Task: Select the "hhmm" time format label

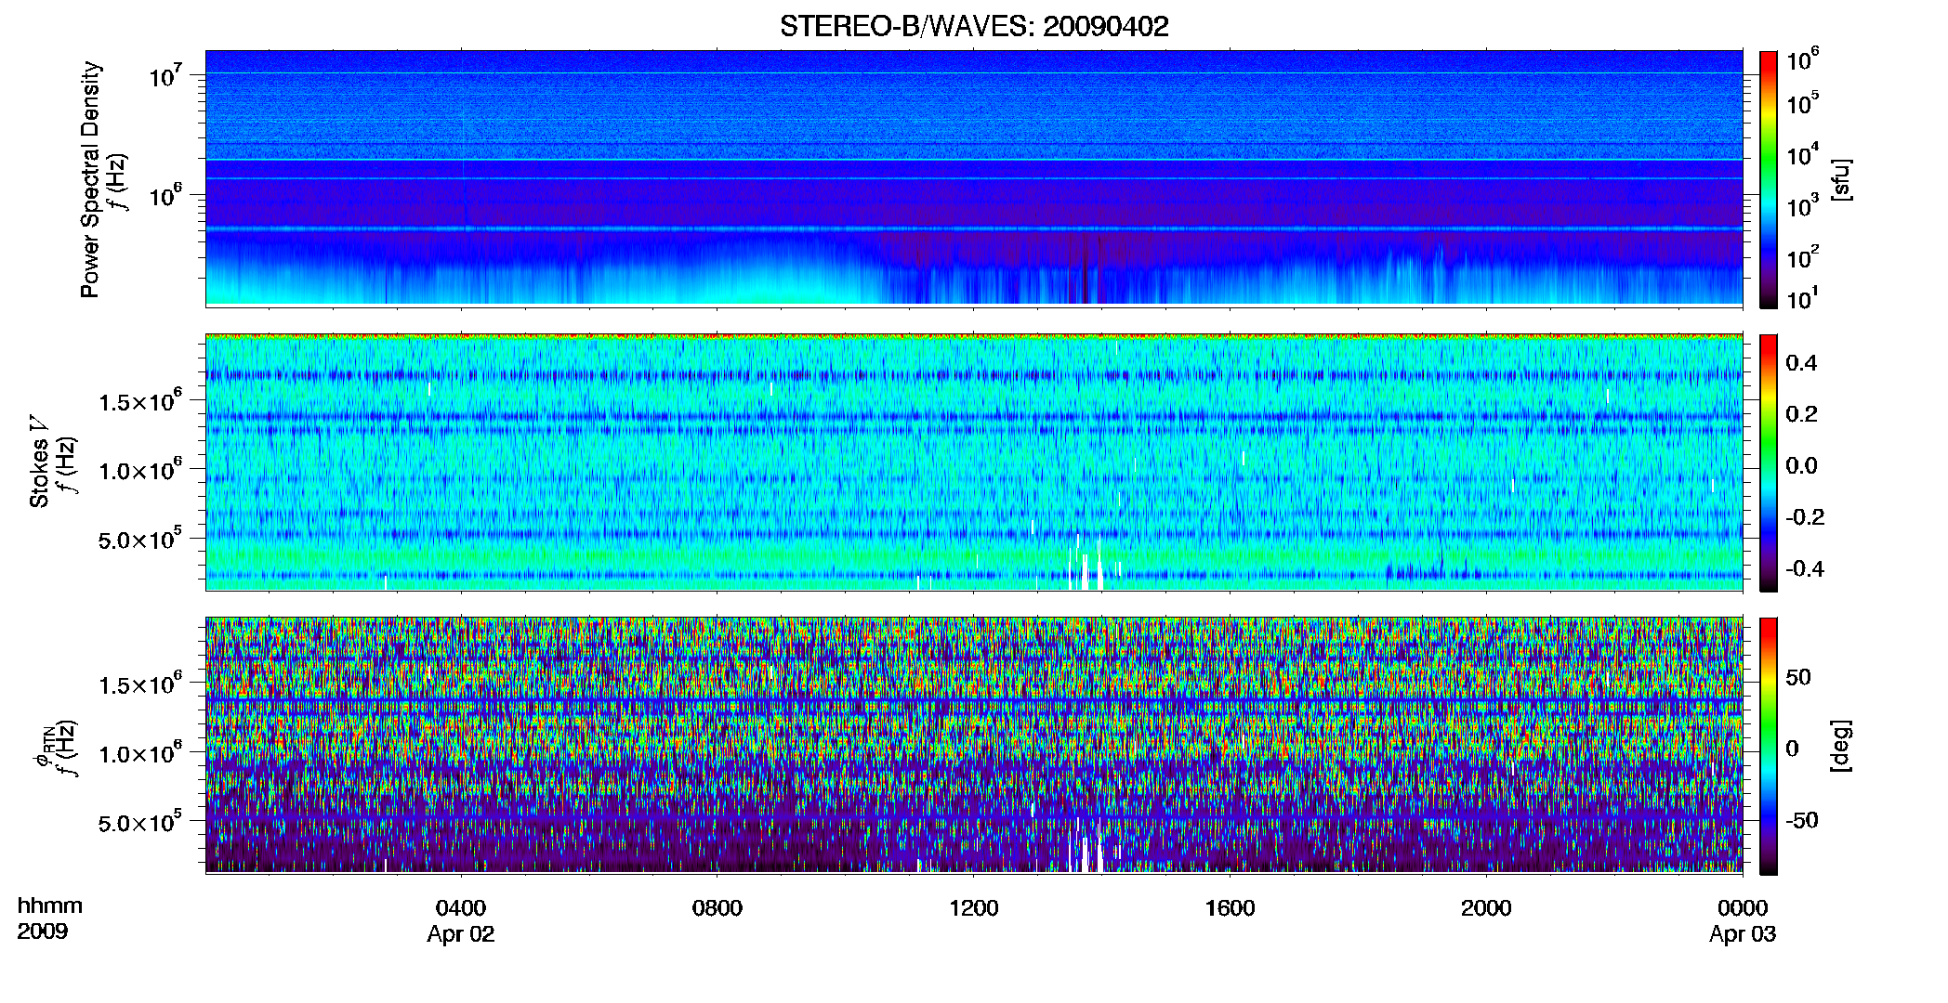Action: [x=50, y=906]
